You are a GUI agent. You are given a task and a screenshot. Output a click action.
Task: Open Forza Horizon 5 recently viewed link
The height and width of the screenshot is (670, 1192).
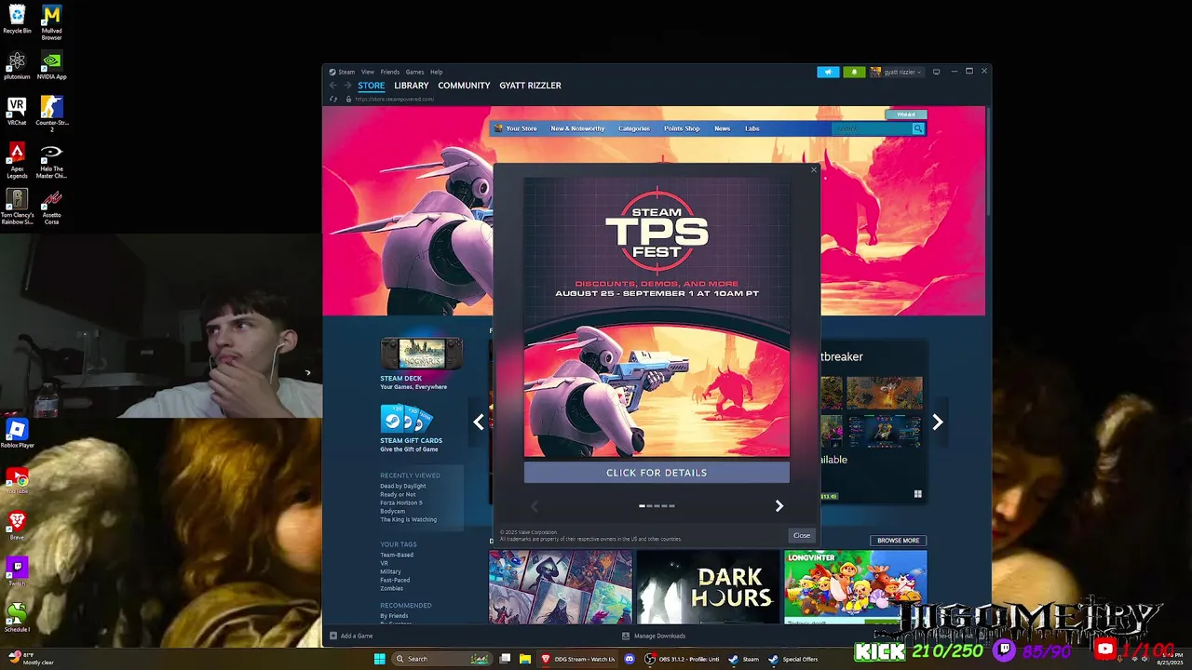pos(400,502)
